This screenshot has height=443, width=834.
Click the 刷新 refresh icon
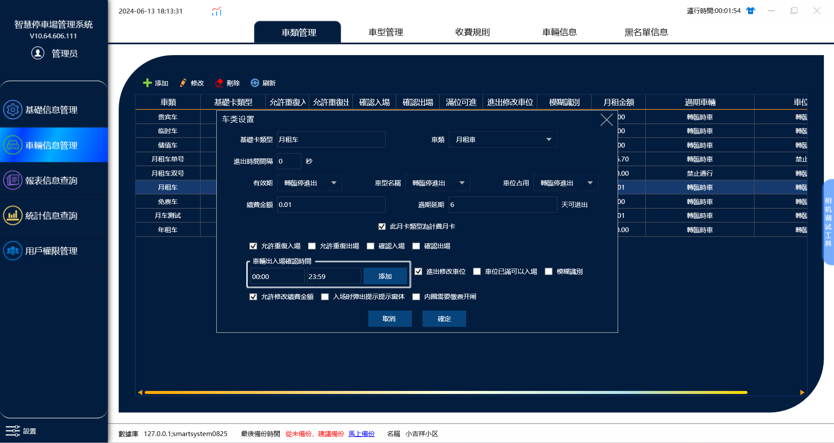pyautogui.click(x=255, y=83)
